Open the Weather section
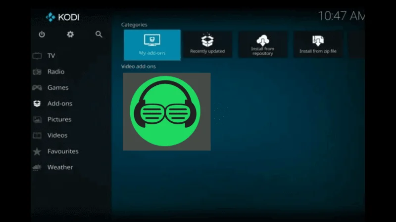Viewport: 396px width, 222px height. click(60, 167)
